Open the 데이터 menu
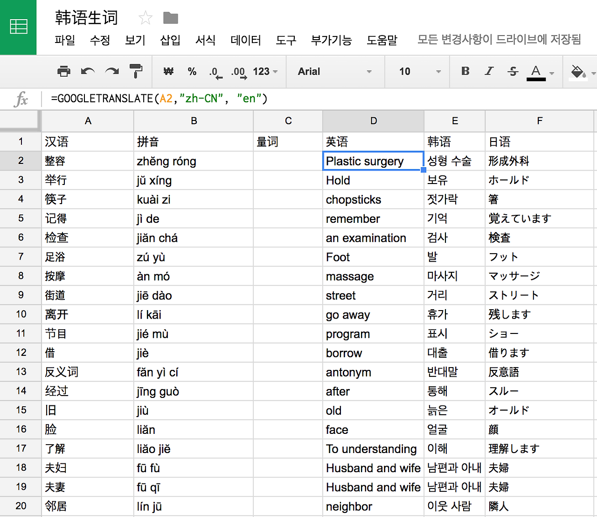Viewport: 597px width, 517px height. pos(246,40)
